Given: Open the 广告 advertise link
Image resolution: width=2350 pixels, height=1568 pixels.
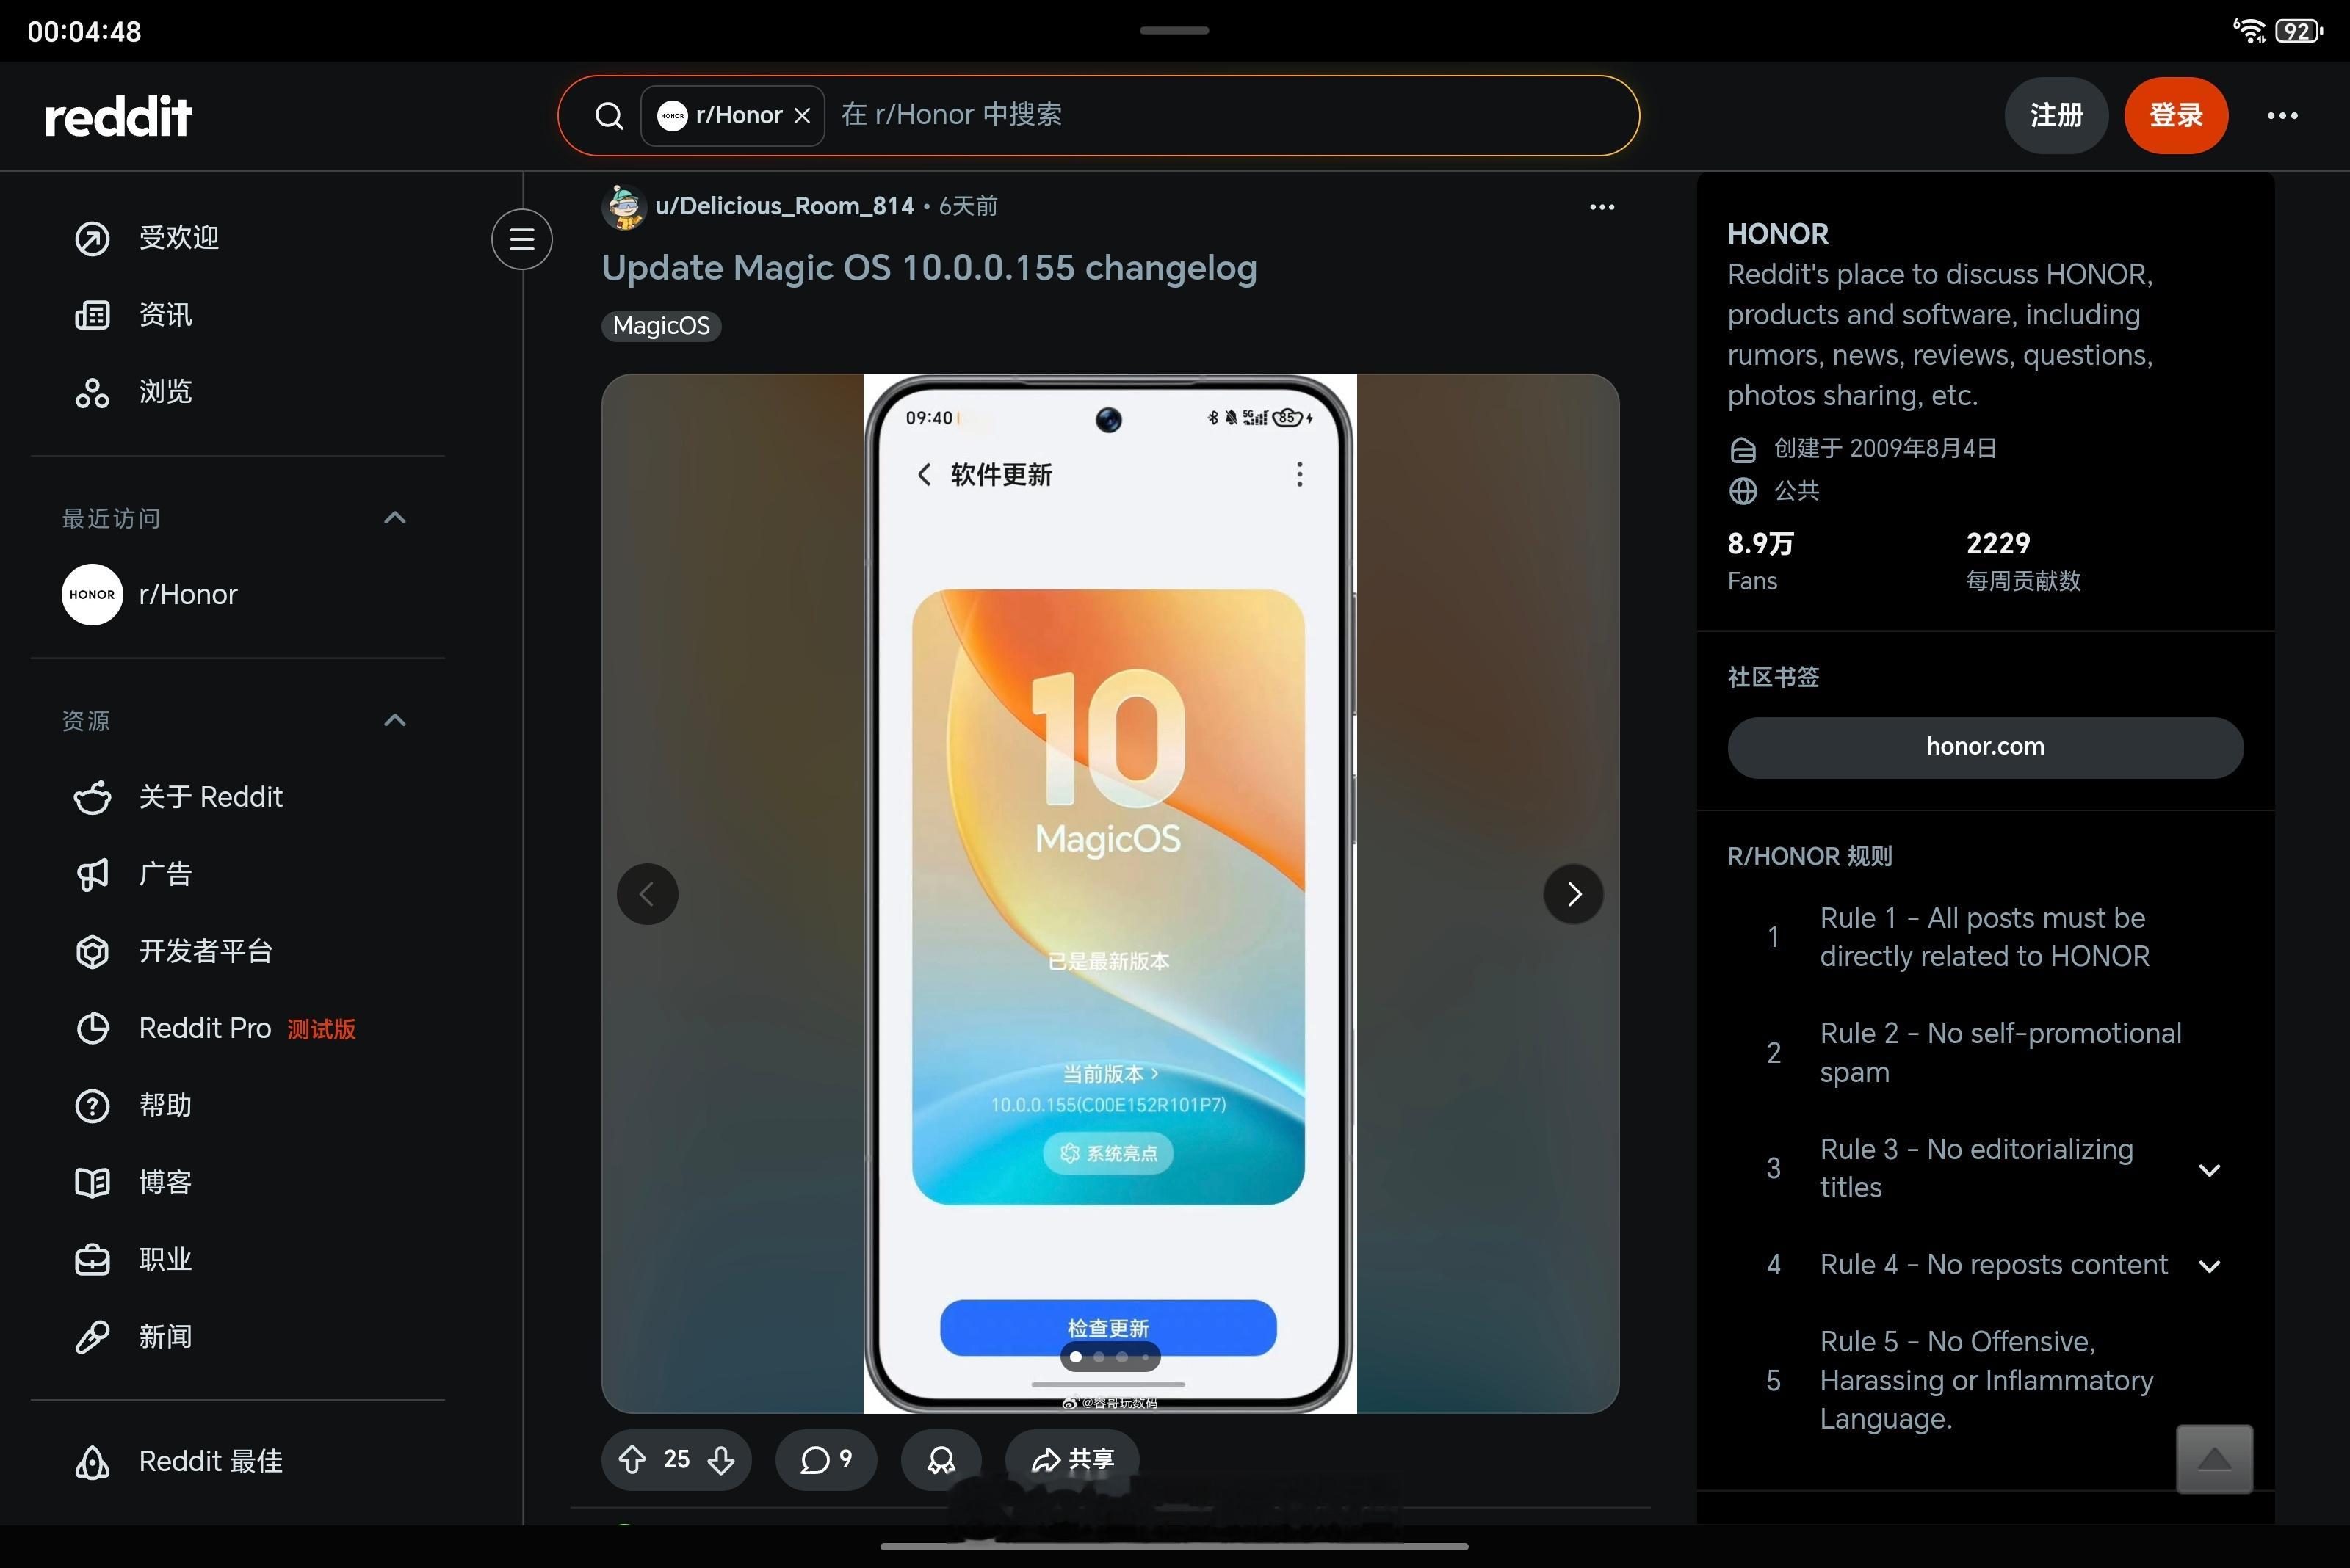Looking at the screenshot, I should (238, 874).
